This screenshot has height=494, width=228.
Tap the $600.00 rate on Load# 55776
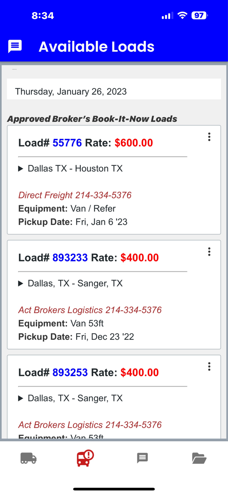(134, 143)
